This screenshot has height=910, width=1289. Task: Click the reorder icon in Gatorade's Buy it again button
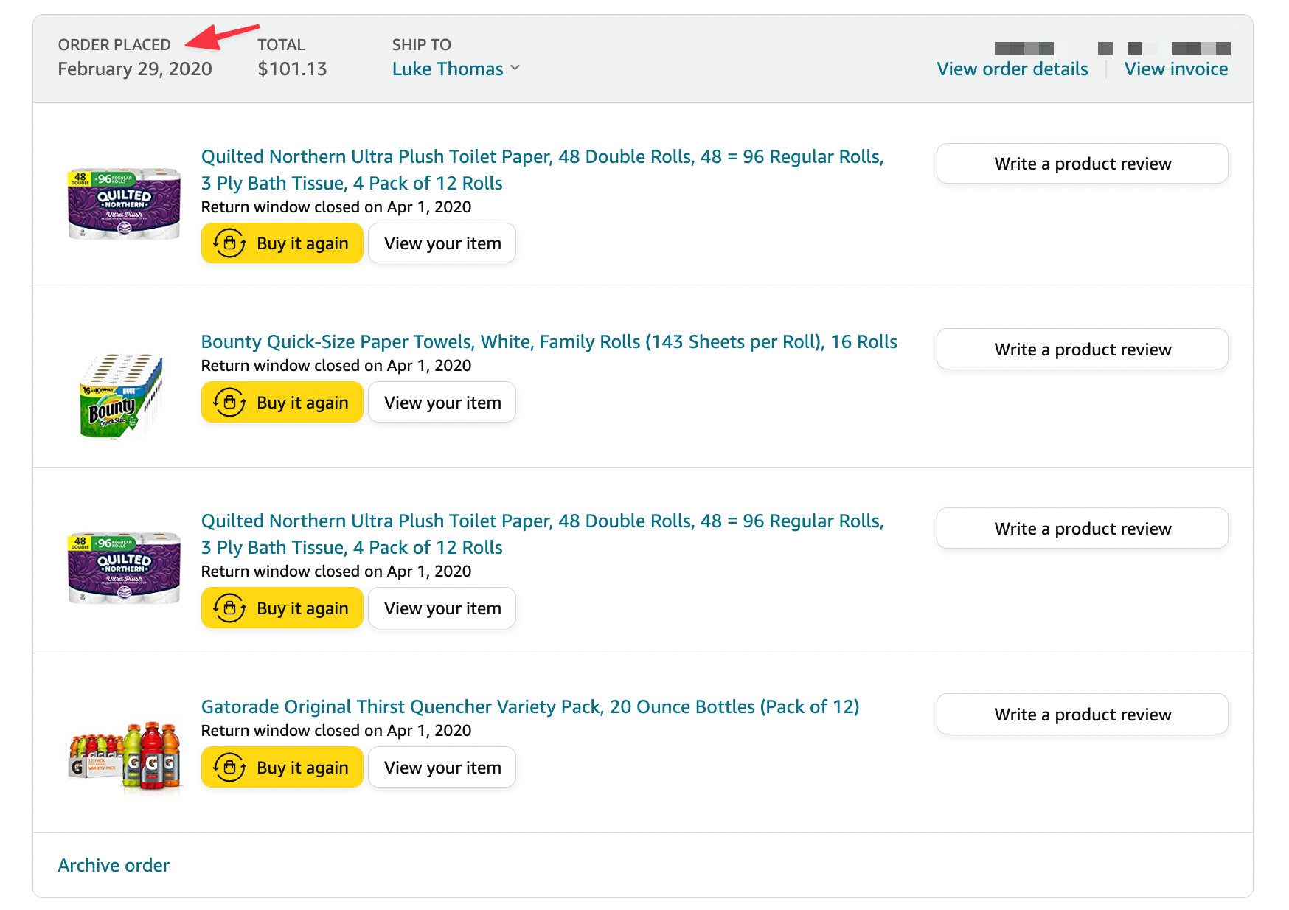[x=229, y=768]
